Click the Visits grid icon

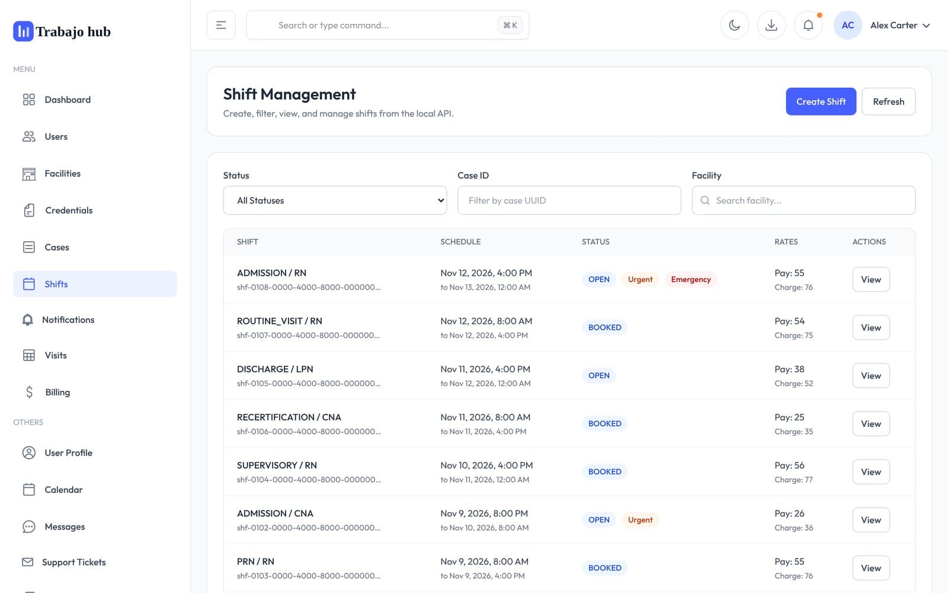pyautogui.click(x=28, y=355)
